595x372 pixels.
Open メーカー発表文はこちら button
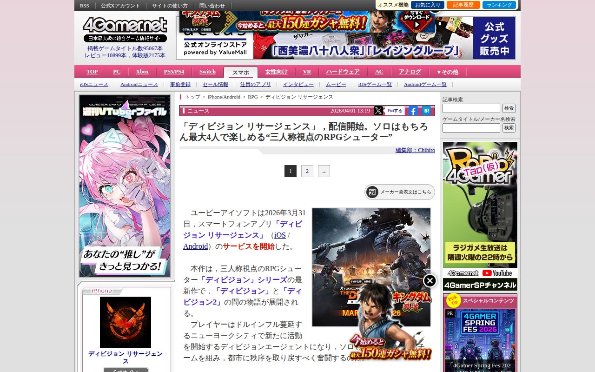[x=400, y=192]
